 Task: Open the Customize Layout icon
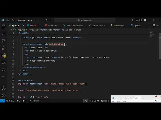145,20
